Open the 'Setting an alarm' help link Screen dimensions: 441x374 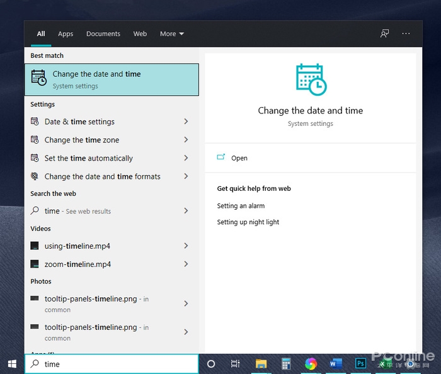[x=241, y=206]
